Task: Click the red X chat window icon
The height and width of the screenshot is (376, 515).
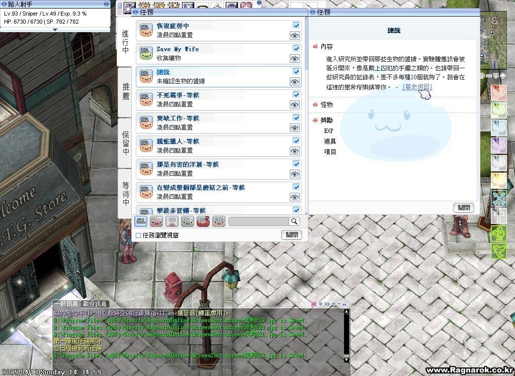Action: (x=313, y=304)
